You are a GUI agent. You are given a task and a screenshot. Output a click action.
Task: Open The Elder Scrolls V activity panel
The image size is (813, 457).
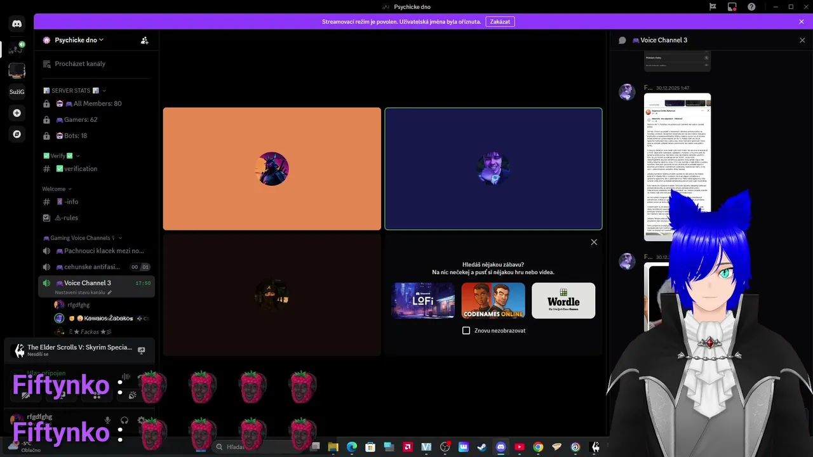(79, 350)
